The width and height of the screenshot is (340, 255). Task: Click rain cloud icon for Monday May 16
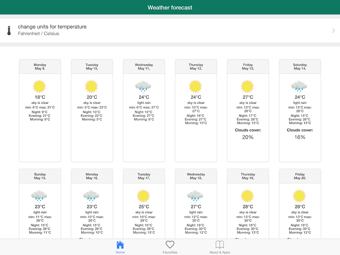pos(91,196)
